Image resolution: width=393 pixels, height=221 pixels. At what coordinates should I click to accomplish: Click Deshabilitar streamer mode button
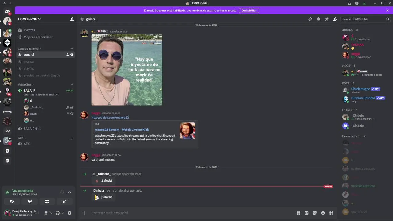249,10
